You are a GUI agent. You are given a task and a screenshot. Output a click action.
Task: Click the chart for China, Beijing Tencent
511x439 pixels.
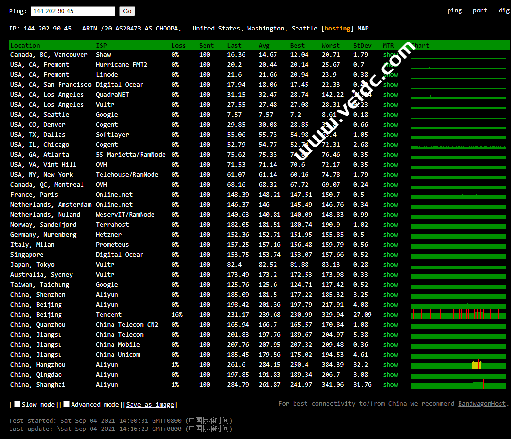pyautogui.click(x=458, y=314)
